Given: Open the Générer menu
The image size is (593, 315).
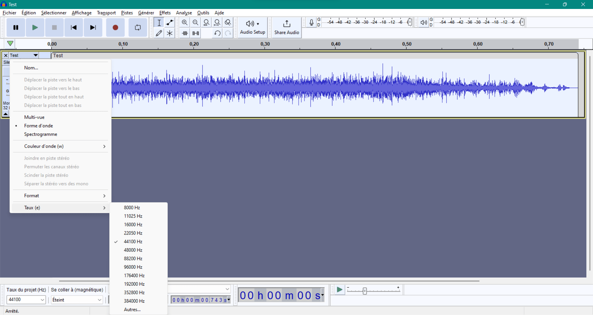Looking at the screenshot, I should [146, 13].
